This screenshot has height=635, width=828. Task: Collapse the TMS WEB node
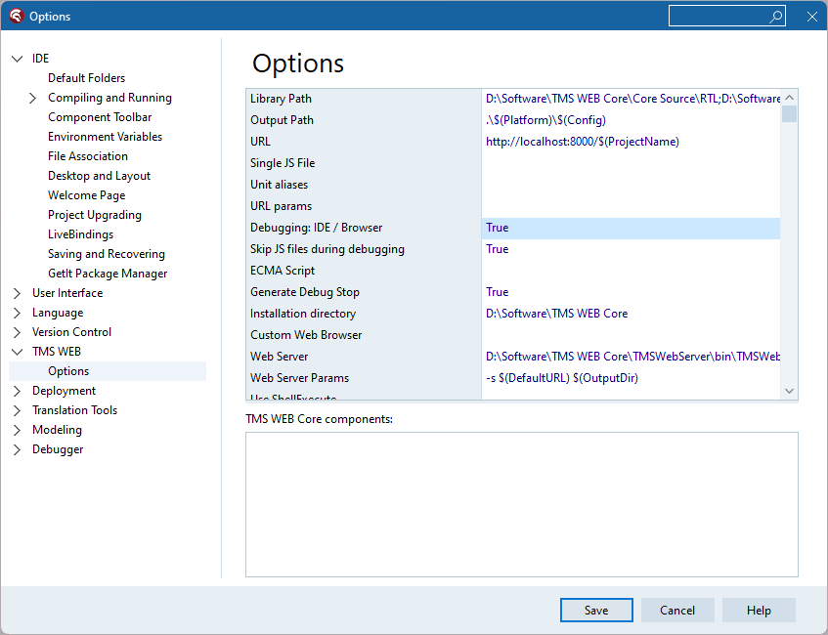(17, 352)
